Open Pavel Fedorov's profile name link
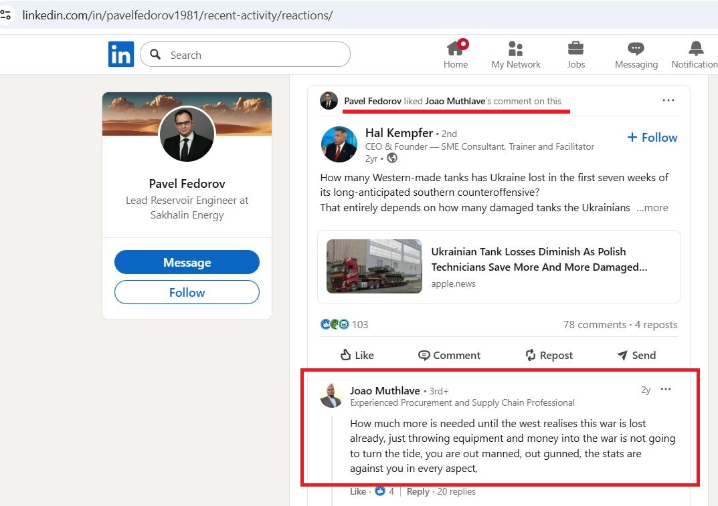The height and width of the screenshot is (506, 718). [187, 183]
